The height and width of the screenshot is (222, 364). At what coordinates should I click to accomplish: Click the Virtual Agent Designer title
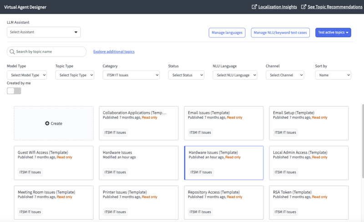click(x=25, y=7)
